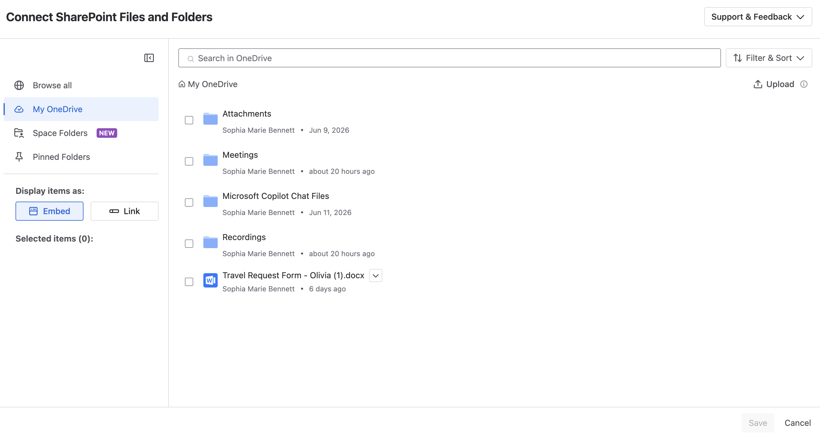Click the dialog title 'Connect SharePoint Files and Folders'

(109, 17)
